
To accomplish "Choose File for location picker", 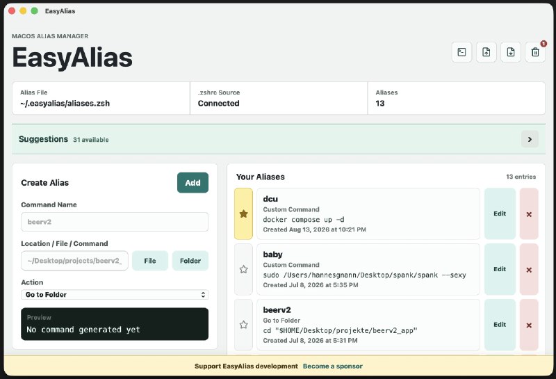I will (x=150, y=261).
